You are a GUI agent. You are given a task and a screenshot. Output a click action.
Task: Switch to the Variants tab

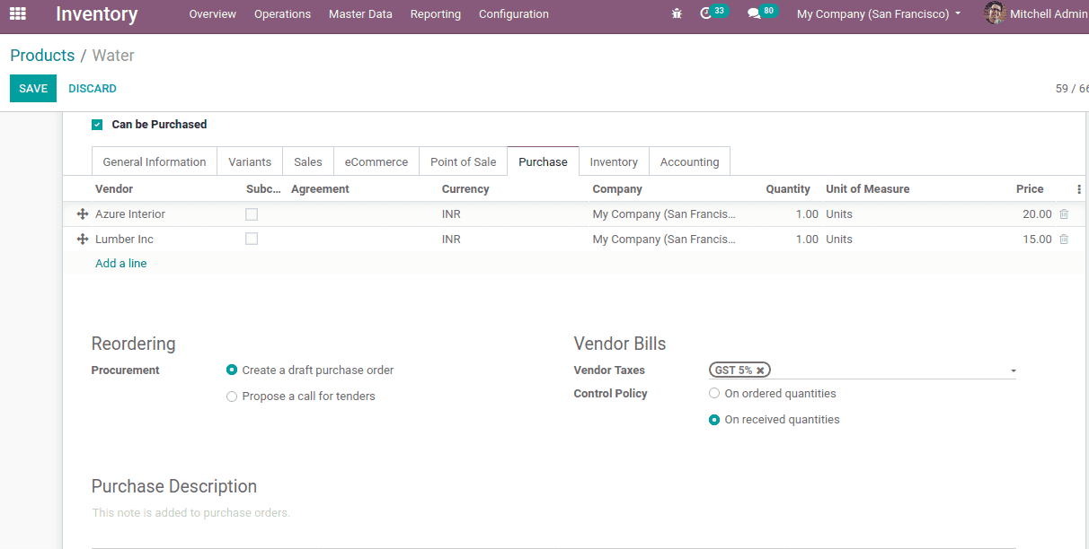click(250, 161)
